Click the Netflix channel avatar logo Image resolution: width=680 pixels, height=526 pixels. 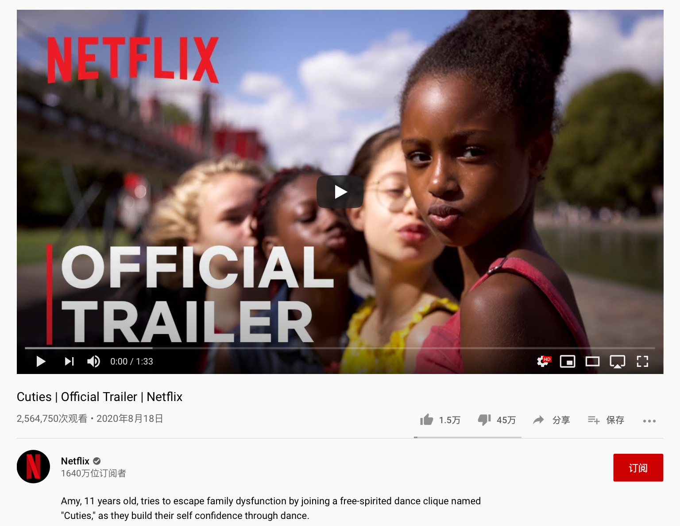tap(33, 467)
